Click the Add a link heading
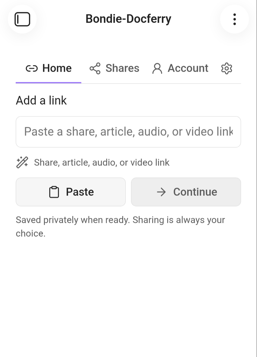This screenshot has height=357, width=257. pos(41,100)
